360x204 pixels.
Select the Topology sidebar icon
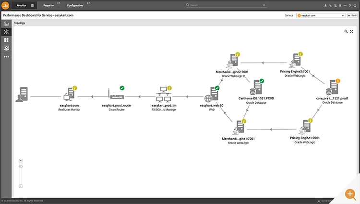[6, 32]
